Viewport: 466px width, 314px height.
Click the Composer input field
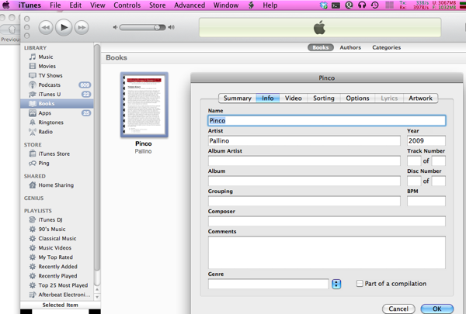point(327,221)
